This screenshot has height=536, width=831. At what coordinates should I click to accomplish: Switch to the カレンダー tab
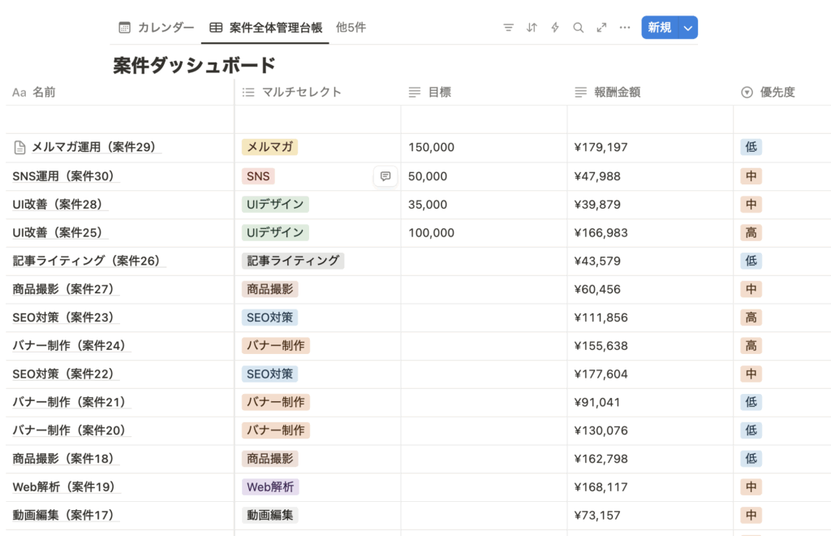pyautogui.click(x=157, y=28)
